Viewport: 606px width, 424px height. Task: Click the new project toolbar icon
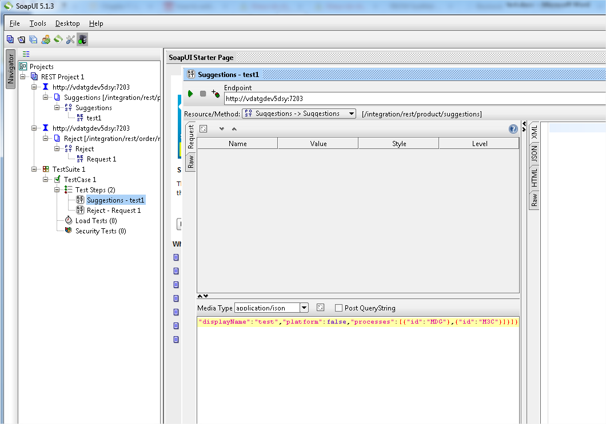[10, 39]
